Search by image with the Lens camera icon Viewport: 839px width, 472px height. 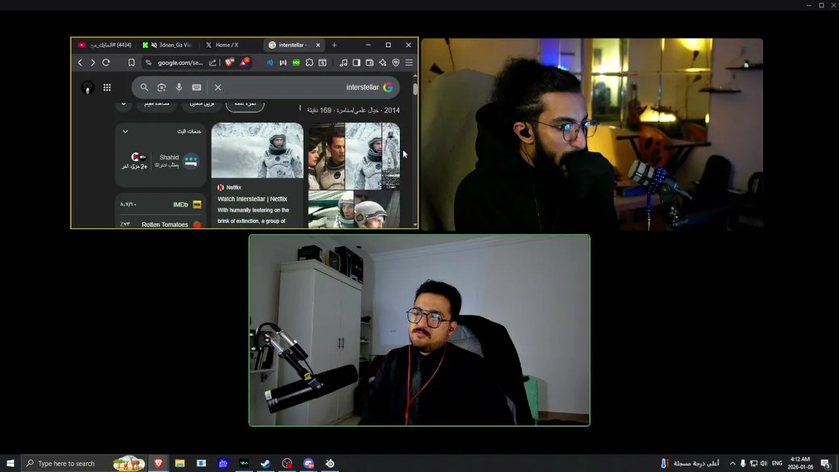[161, 87]
